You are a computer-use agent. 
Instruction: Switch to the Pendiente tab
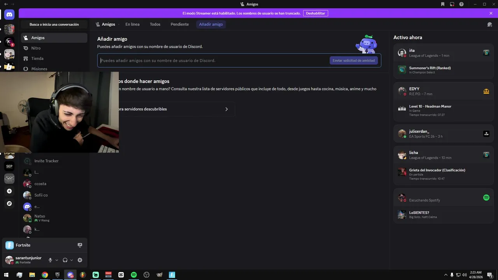point(180,24)
